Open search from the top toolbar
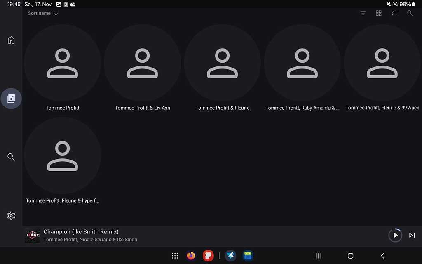Viewport: 422px width, 264px height. pyautogui.click(x=410, y=13)
